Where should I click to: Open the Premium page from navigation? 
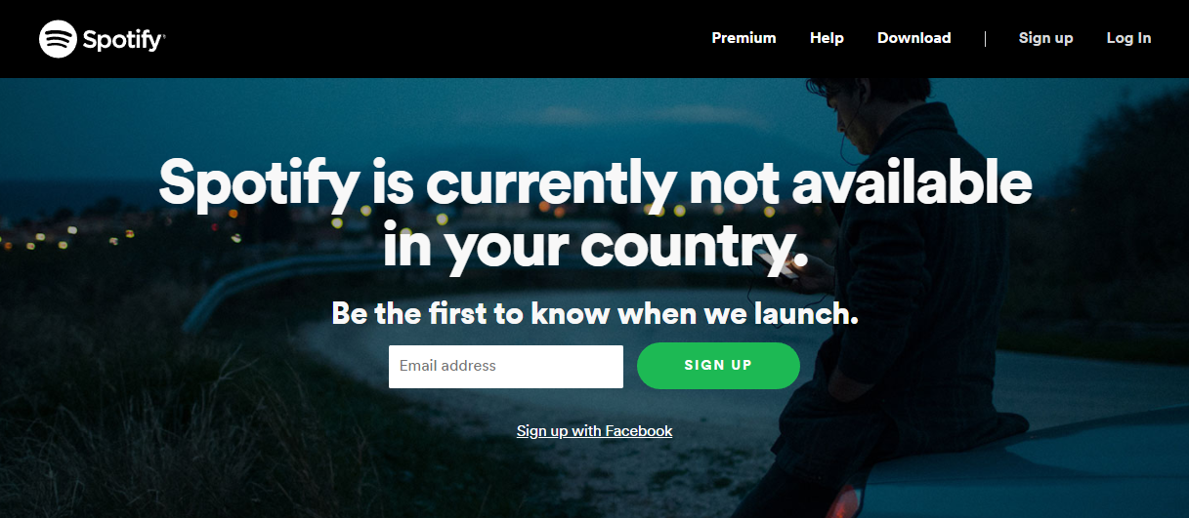pyautogui.click(x=743, y=38)
